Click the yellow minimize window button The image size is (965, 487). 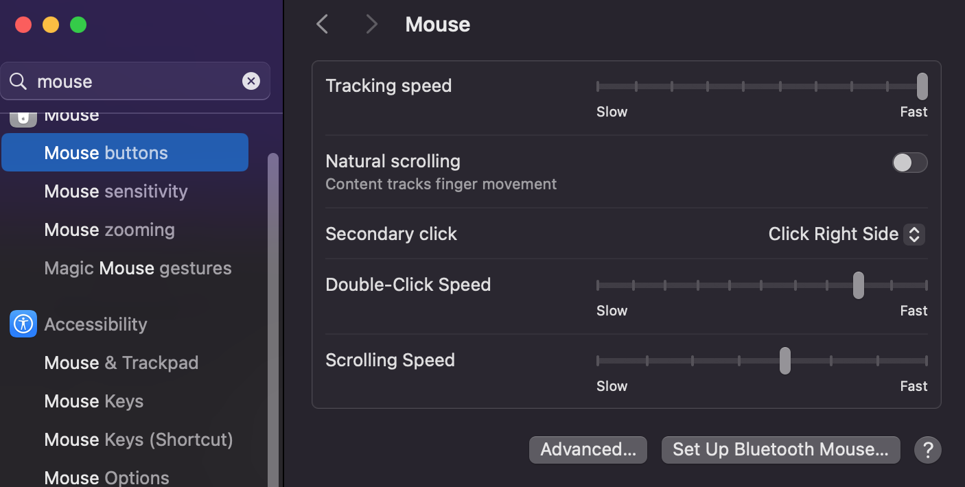pos(51,25)
